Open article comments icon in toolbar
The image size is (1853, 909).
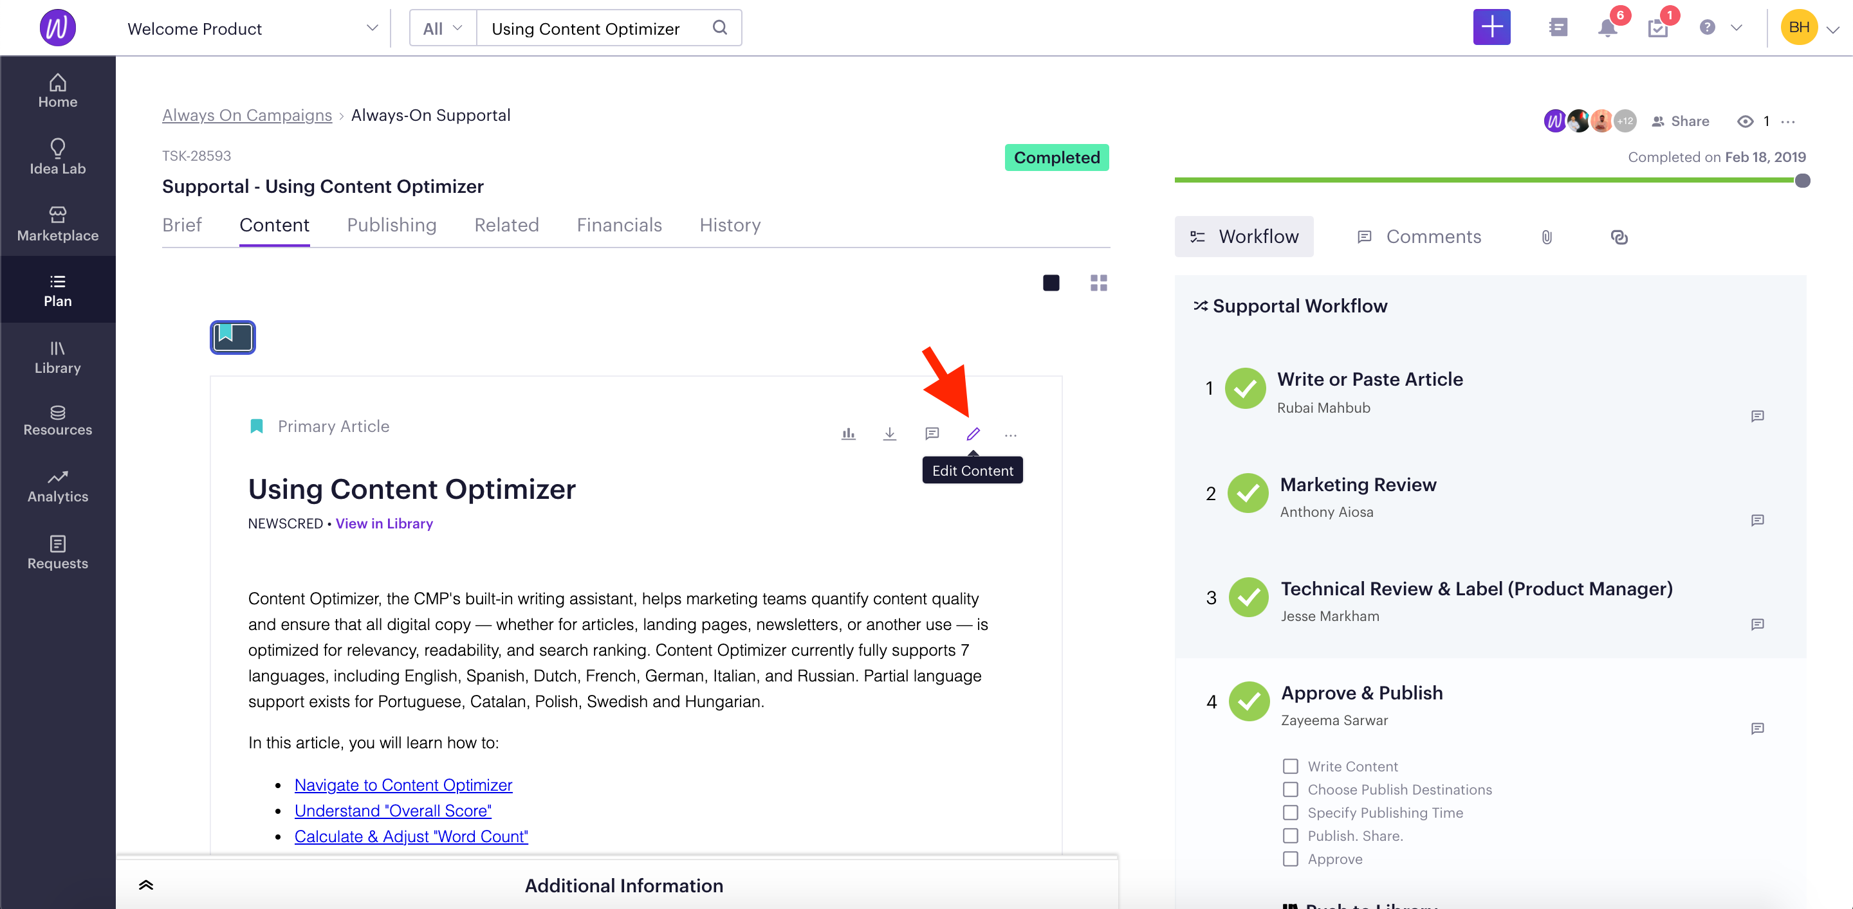932,433
